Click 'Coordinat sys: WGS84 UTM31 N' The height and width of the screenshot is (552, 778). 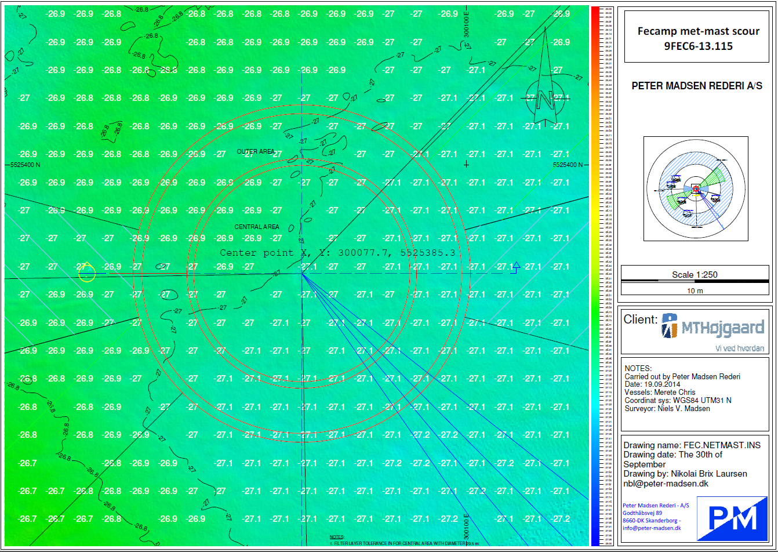click(679, 401)
